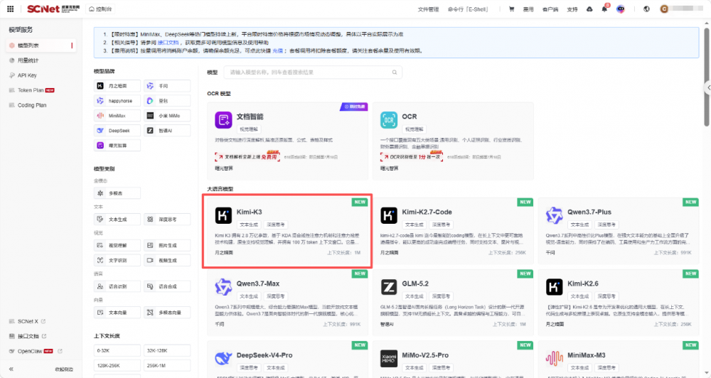Viewport: 711px width, 378px height.
Task: Toggle the 月之暗面 brand filter
Action: tap(117, 86)
